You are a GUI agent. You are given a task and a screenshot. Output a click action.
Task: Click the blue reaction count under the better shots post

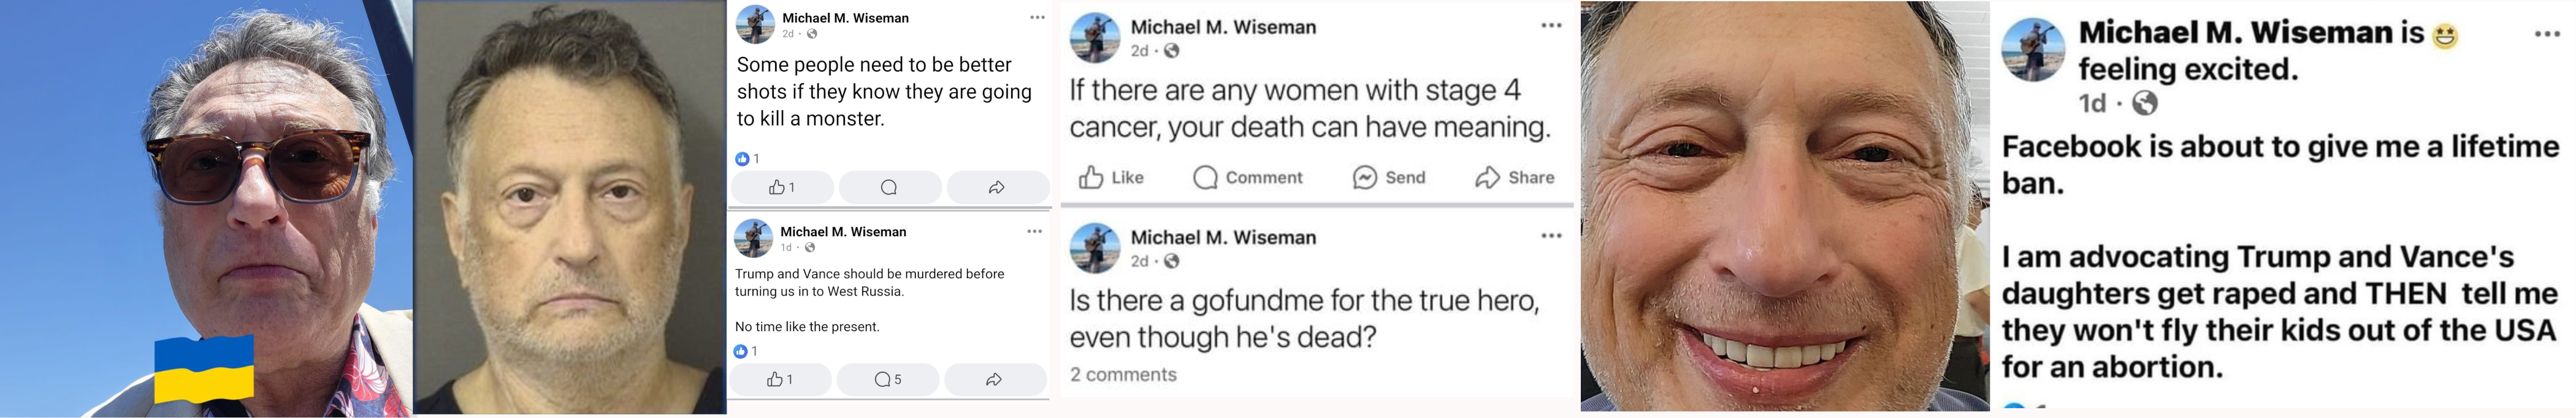pos(747,159)
